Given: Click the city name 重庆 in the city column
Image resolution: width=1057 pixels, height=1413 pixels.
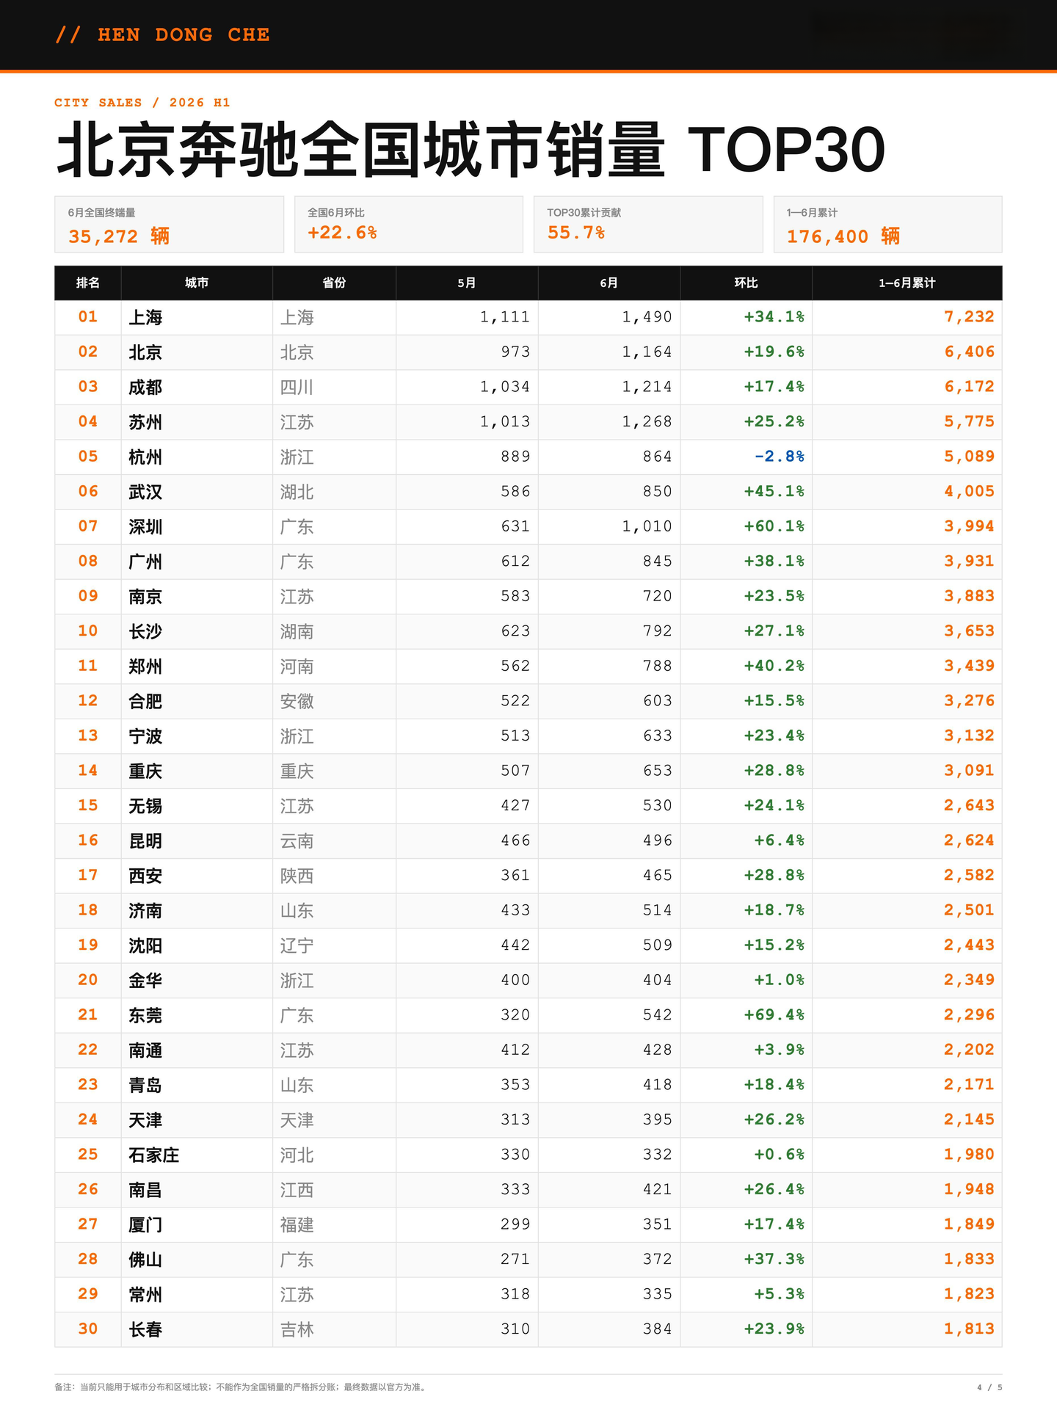Looking at the screenshot, I should pos(145,771).
